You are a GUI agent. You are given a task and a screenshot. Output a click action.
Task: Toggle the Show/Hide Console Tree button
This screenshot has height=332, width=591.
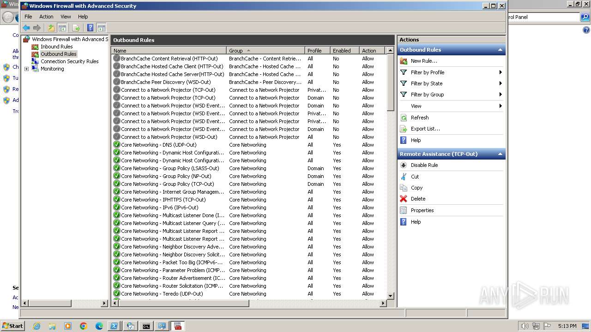coord(62,28)
